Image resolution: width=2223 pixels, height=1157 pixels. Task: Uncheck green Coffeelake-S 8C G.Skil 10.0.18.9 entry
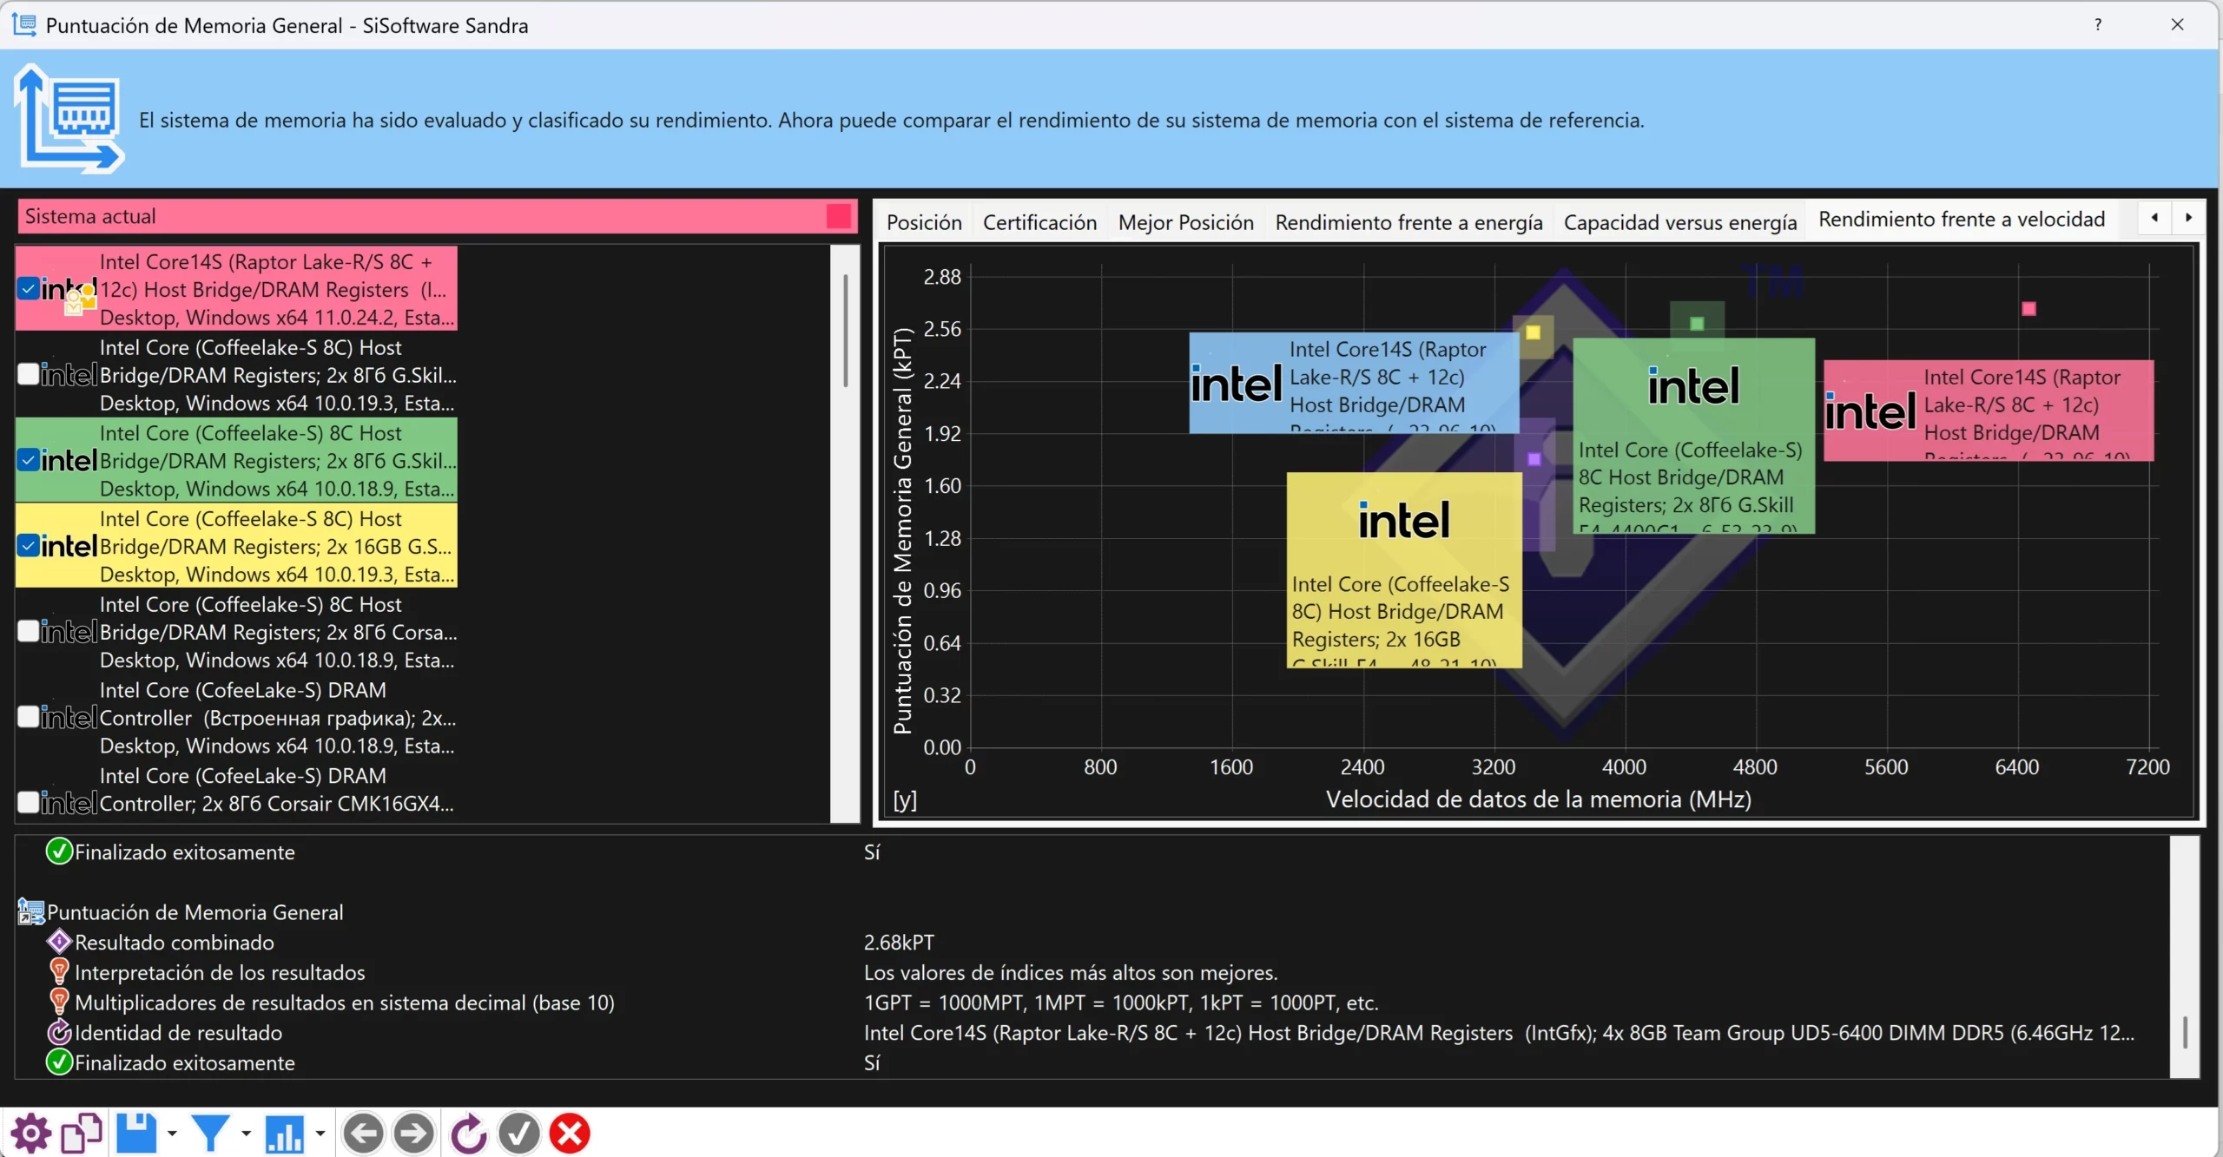point(28,459)
